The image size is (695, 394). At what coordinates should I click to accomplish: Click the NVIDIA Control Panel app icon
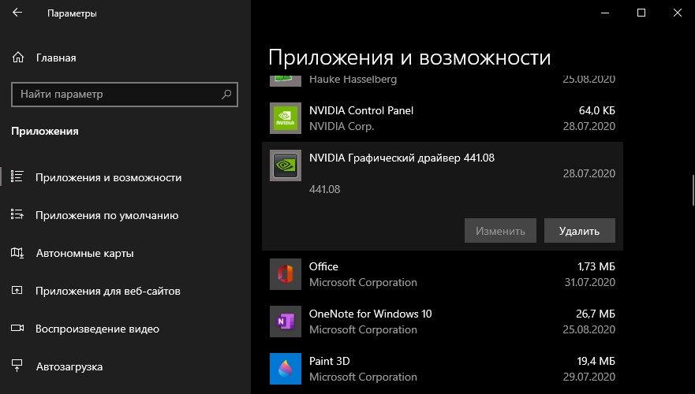click(x=286, y=118)
